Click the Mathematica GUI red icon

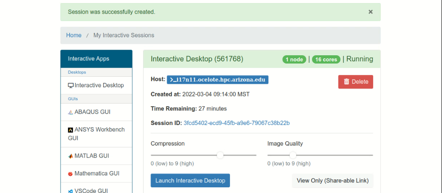point(71,174)
